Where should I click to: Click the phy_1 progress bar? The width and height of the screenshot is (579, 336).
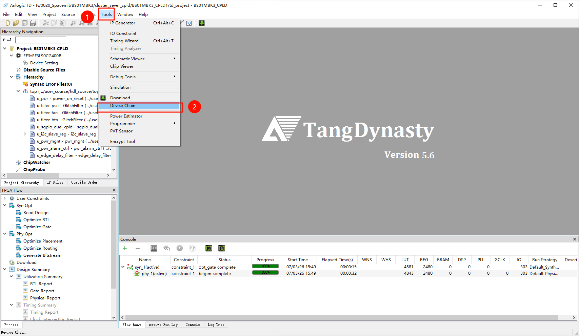[x=265, y=273]
